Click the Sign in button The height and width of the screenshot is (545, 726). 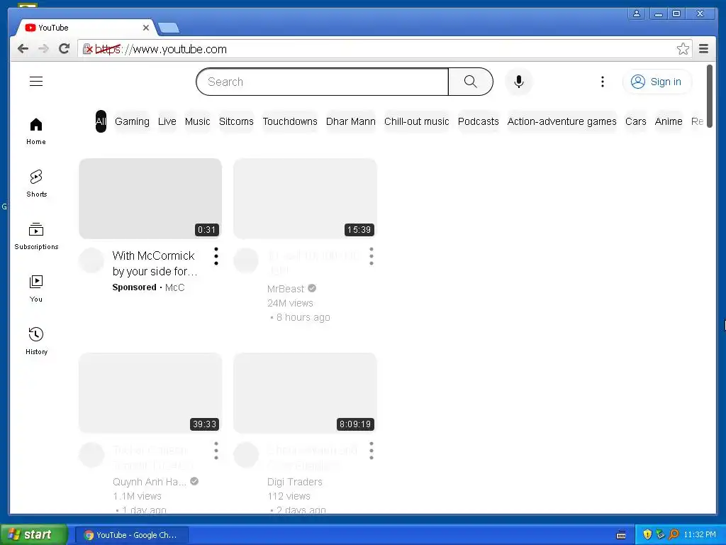[657, 82]
